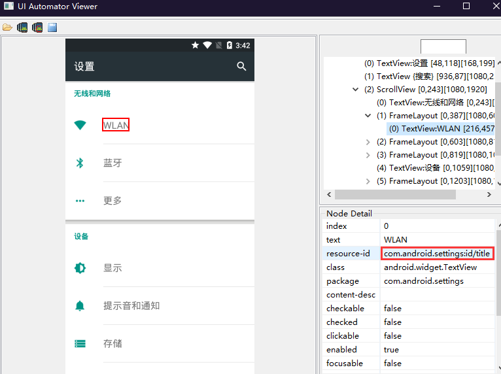Click the resource-id value com.android.settings:id/title
The height and width of the screenshot is (374, 501).
pos(437,254)
